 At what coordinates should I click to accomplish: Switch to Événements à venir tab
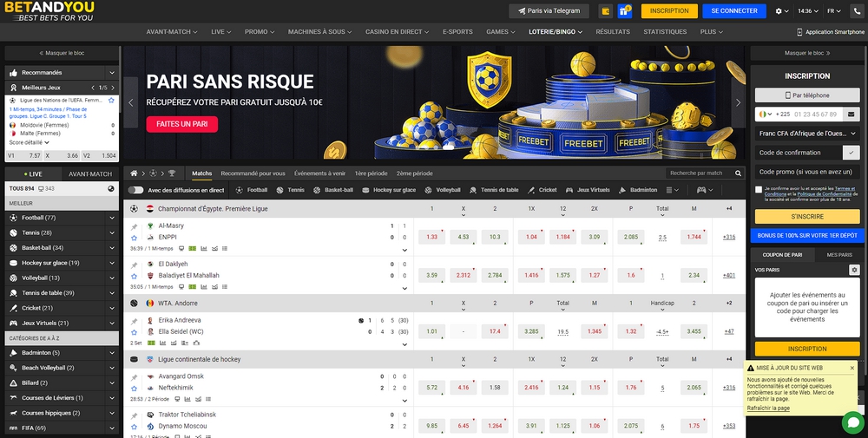pos(320,173)
